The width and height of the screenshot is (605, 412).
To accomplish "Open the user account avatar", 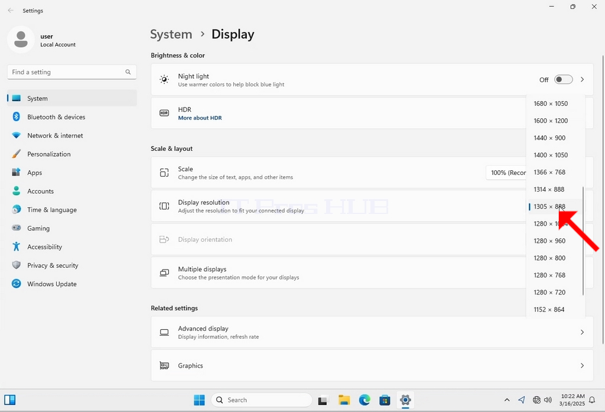I will 21,40.
